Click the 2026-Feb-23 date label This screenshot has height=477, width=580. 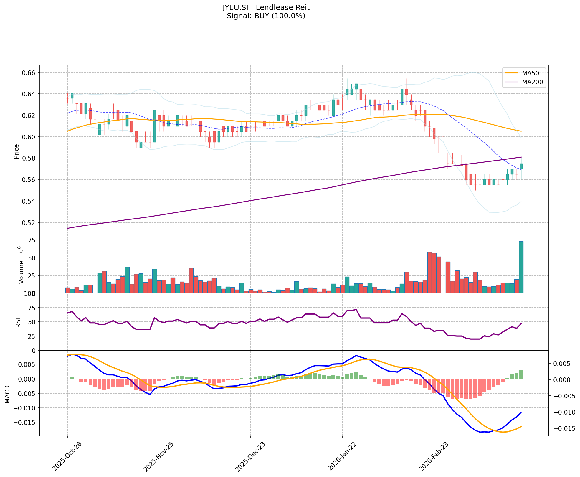pyautogui.click(x=434, y=457)
